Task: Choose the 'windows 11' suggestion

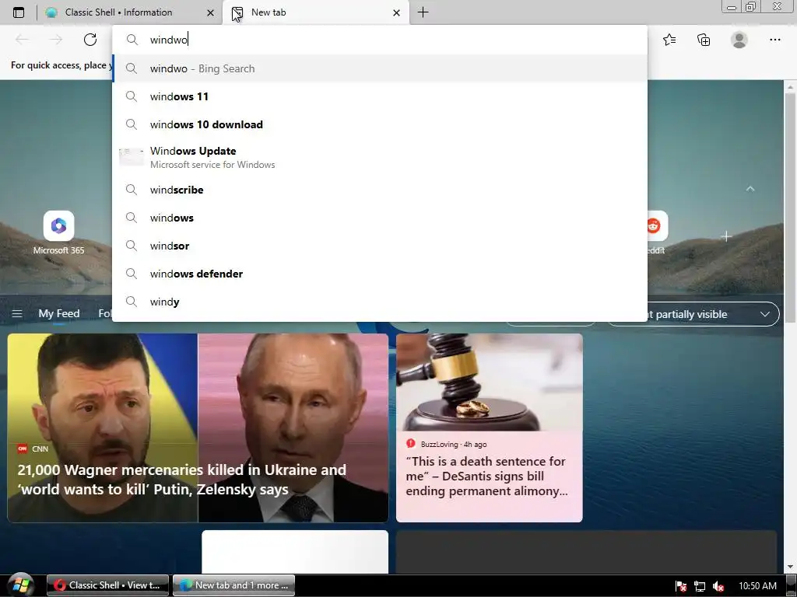Action: [x=380, y=96]
